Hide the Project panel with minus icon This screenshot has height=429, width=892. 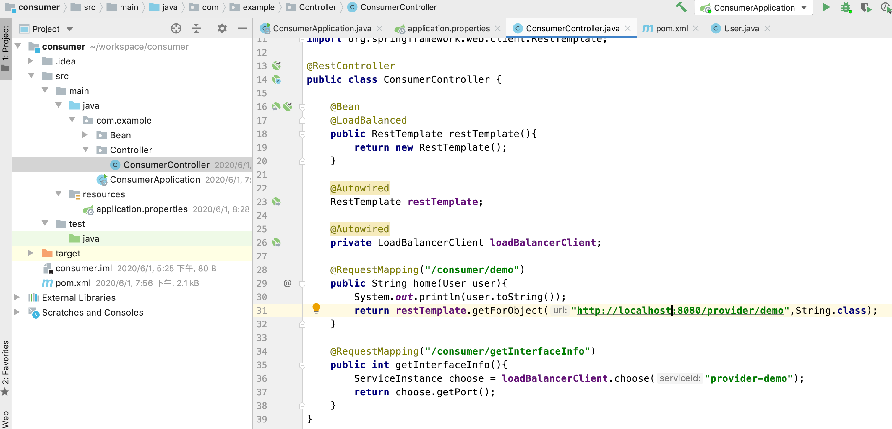pyautogui.click(x=242, y=28)
